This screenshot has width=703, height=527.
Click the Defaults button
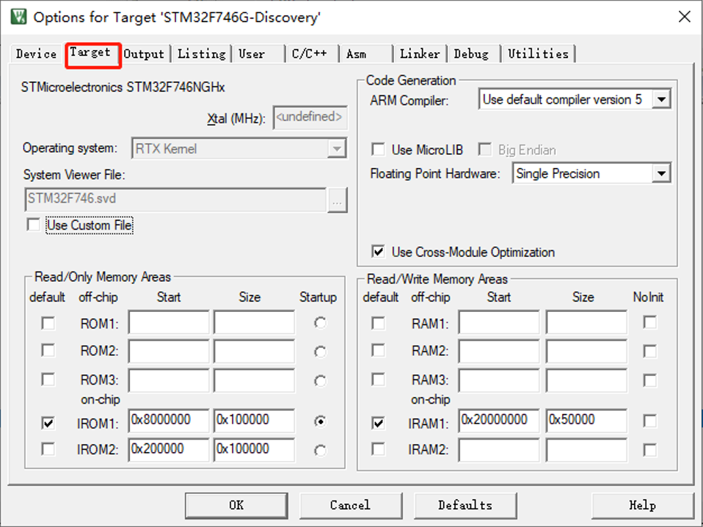pos(465,505)
